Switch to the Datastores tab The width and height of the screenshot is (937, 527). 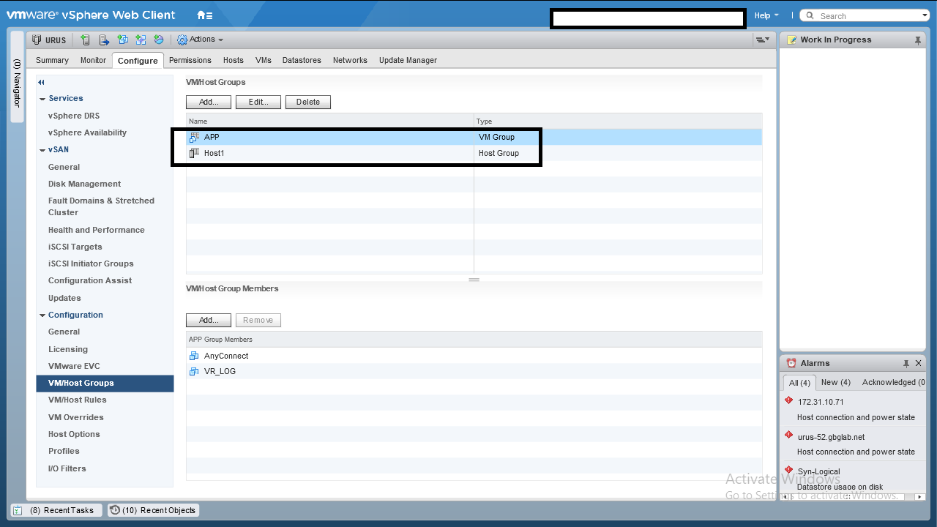(x=302, y=60)
